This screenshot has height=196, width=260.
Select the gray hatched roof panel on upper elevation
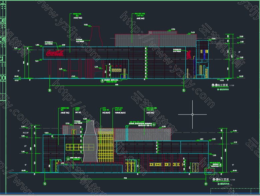coord(156,40)
